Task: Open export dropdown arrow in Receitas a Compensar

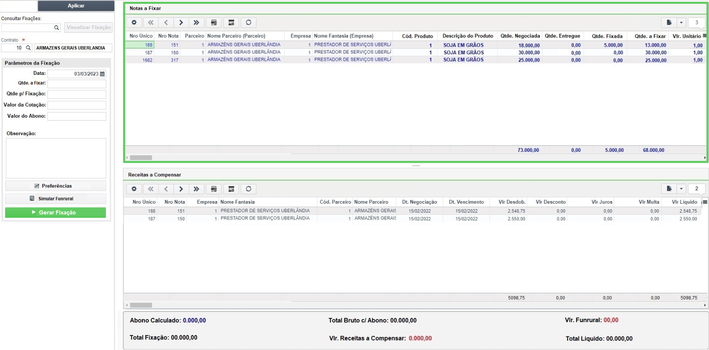Action: click(x=681, y=189)
